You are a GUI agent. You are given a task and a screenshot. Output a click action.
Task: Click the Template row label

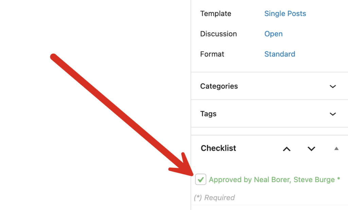point(215,14)
